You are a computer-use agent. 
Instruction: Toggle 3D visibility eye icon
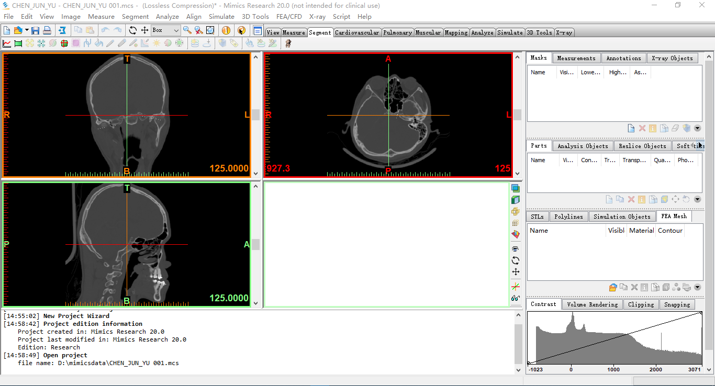(516, 249)
